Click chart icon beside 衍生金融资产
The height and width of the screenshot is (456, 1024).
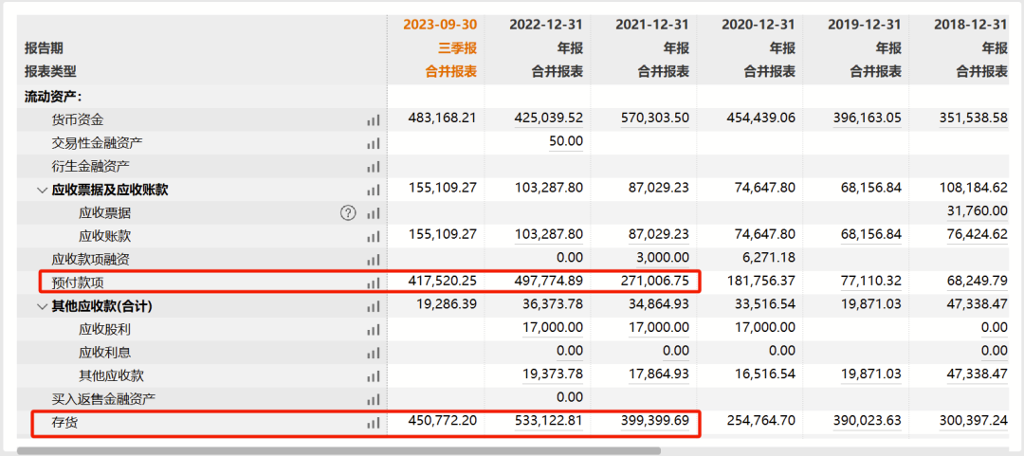[374, 167]
